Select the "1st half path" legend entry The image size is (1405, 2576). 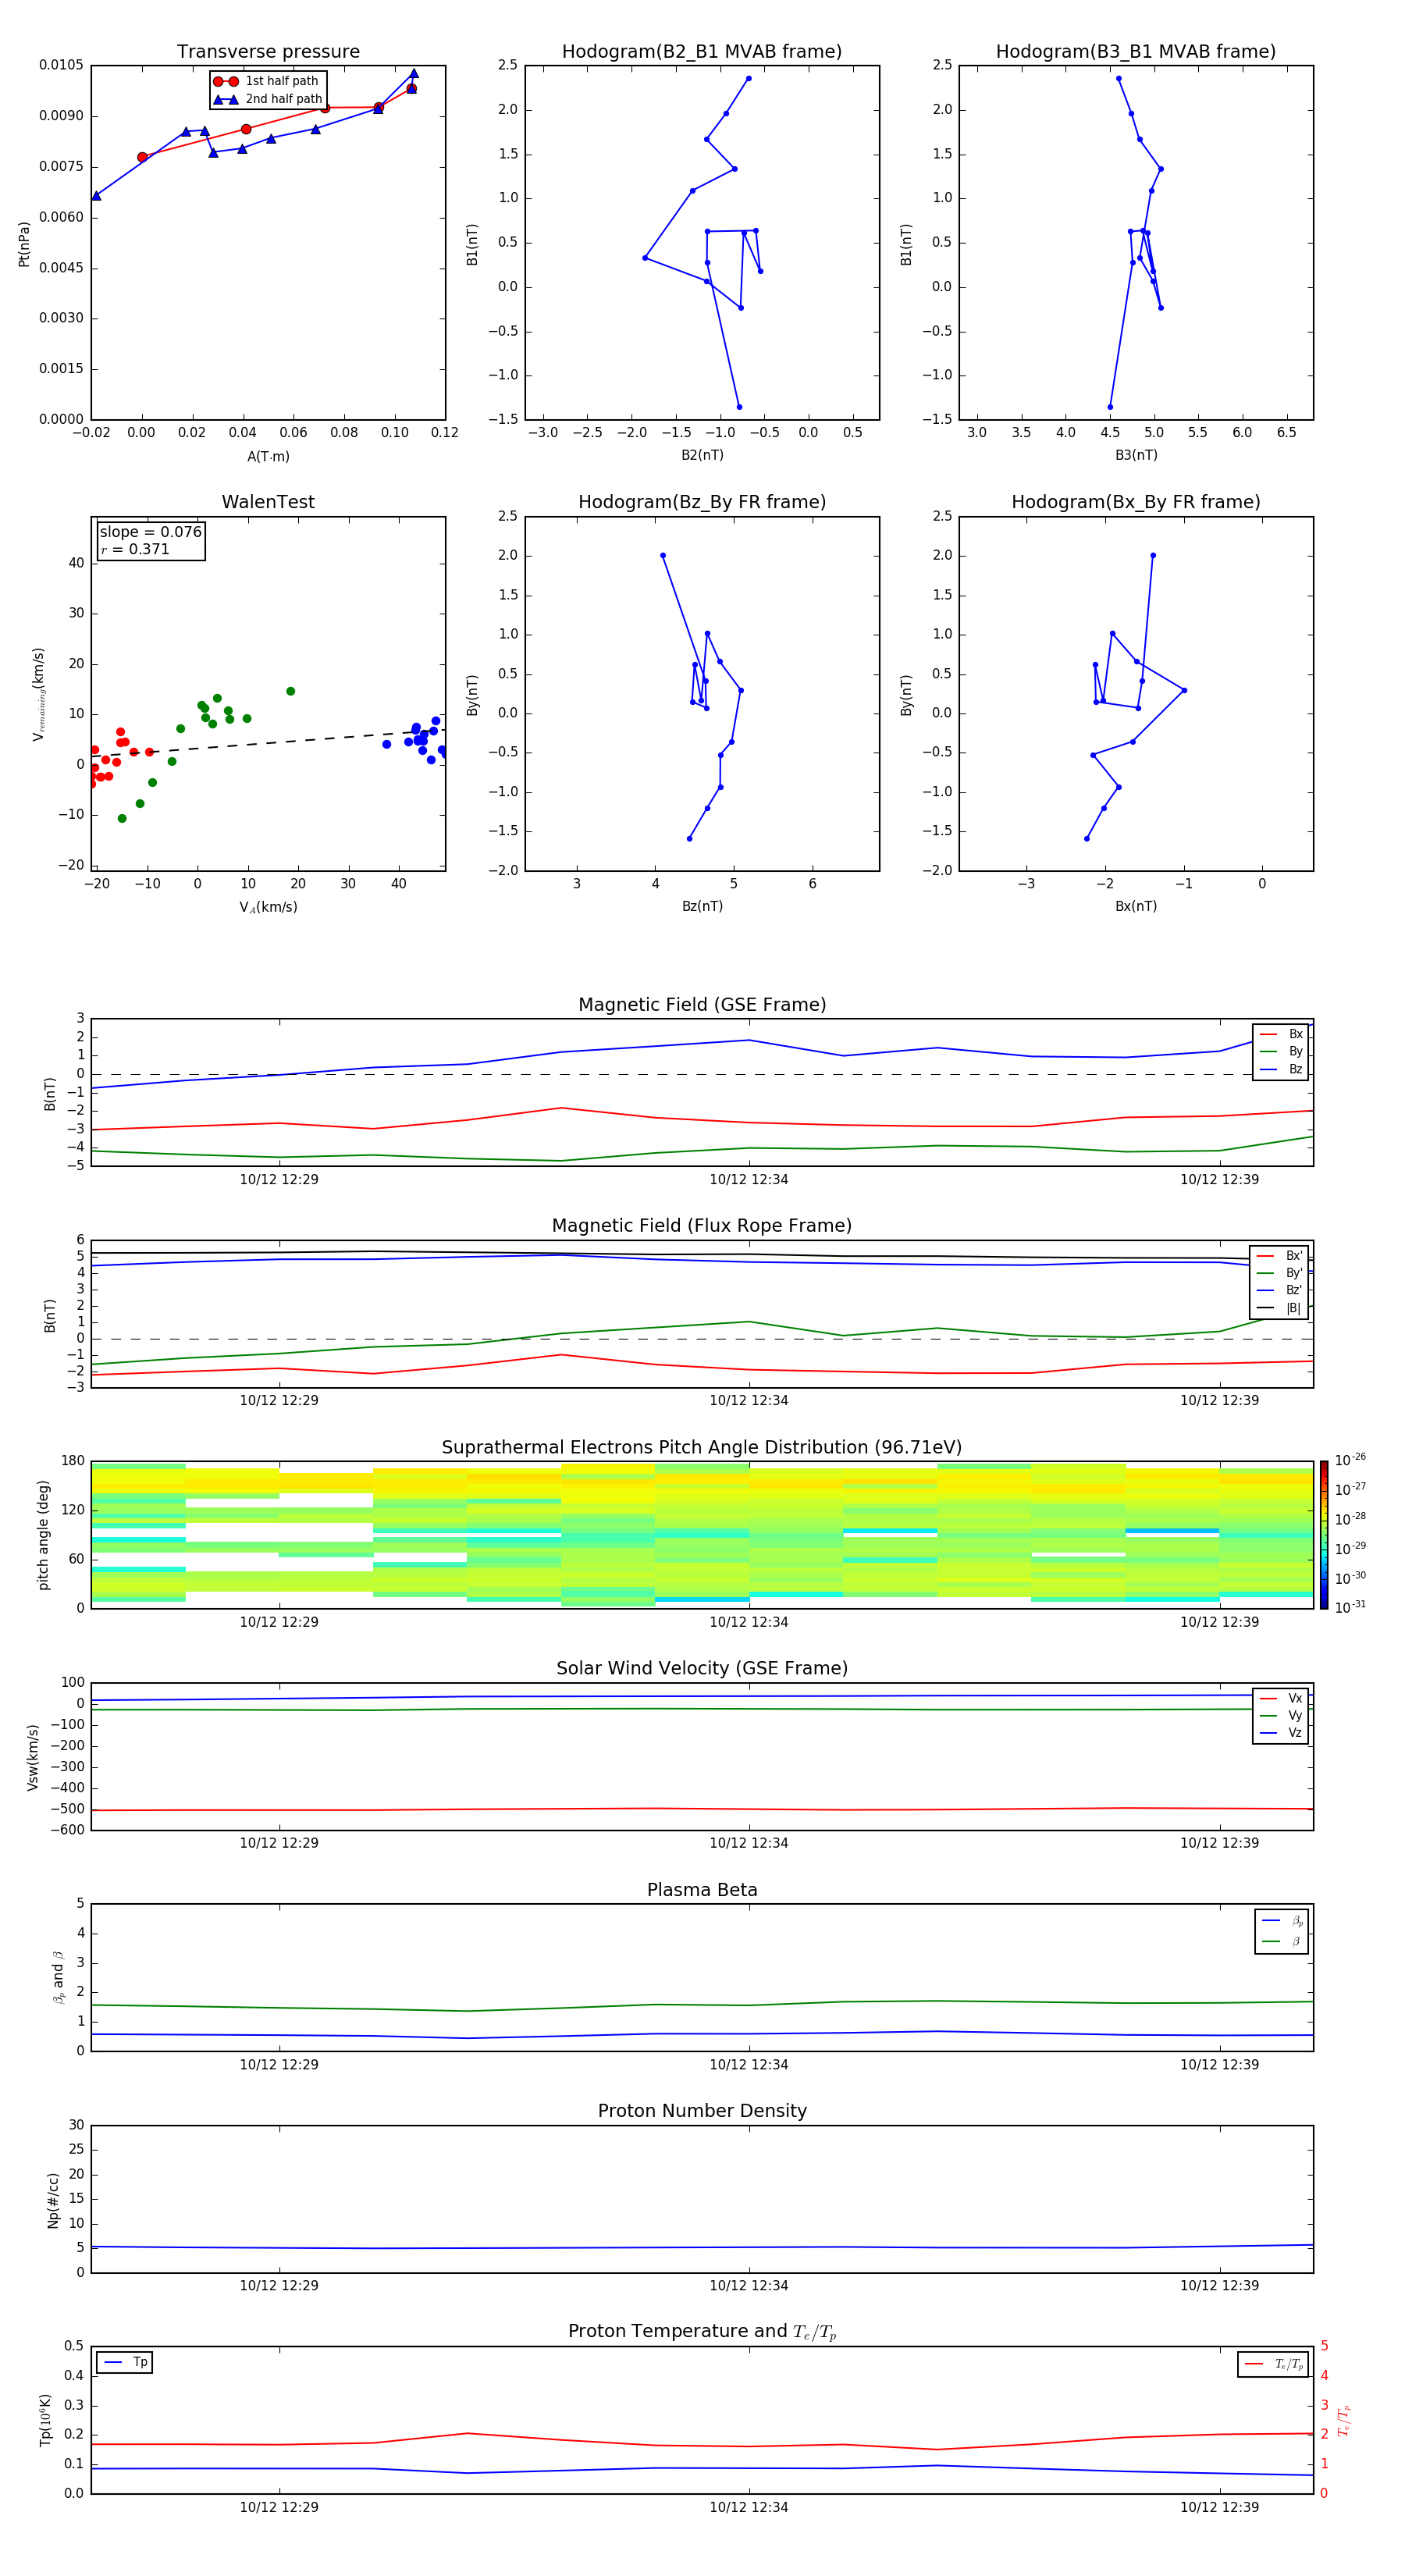(266, 81)
